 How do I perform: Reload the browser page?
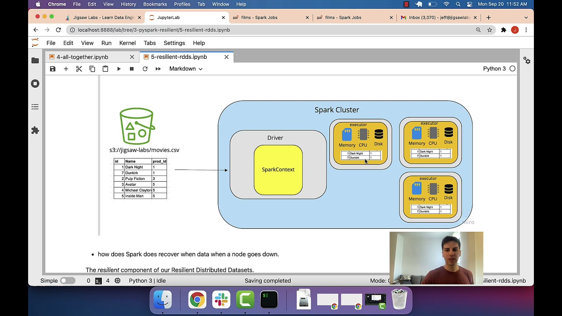(x=58, y=30)
